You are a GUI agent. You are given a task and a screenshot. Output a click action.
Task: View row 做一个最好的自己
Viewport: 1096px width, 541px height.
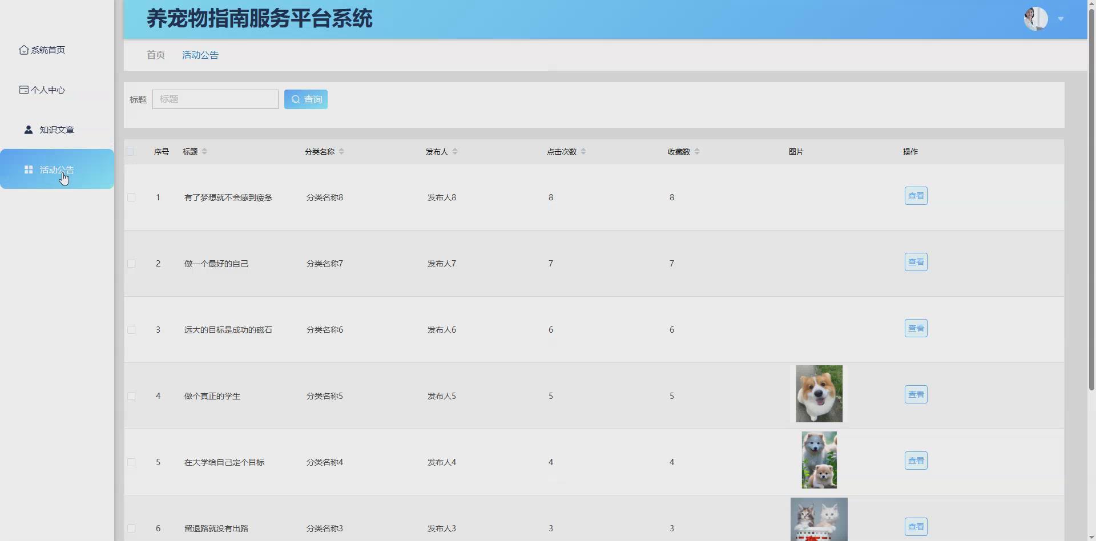coord(916,263)
